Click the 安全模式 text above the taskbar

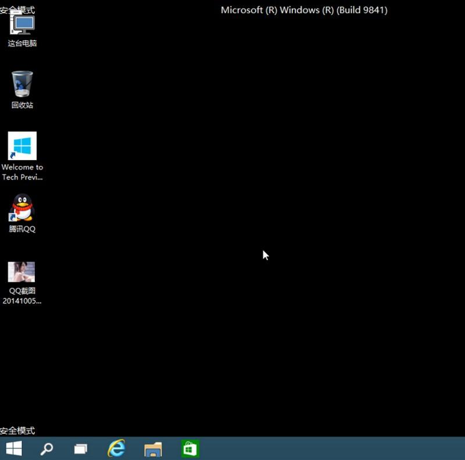click(17, 431)
